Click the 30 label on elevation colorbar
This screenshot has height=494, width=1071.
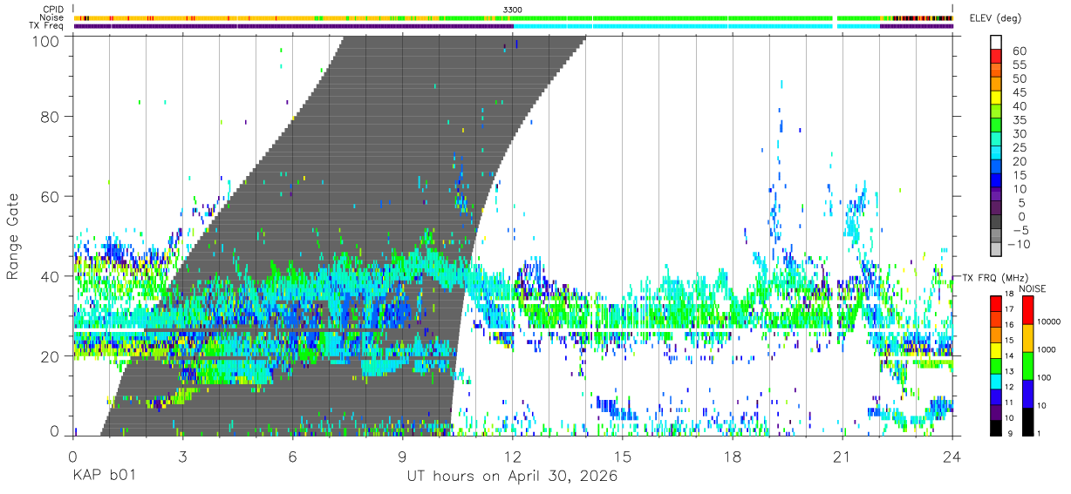(1020, 134)
